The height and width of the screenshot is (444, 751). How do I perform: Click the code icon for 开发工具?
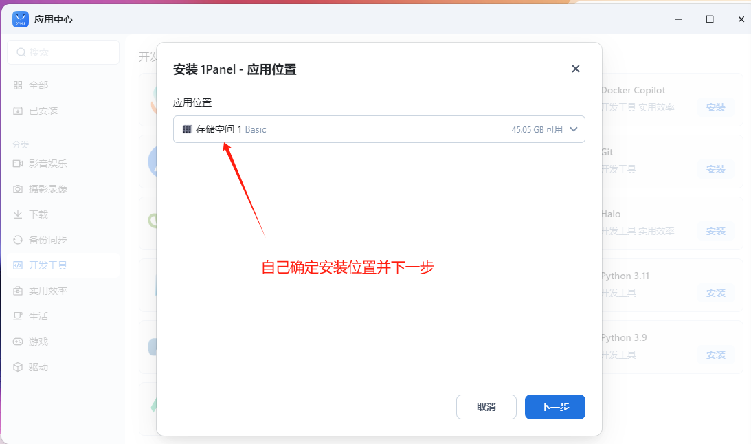18,265
